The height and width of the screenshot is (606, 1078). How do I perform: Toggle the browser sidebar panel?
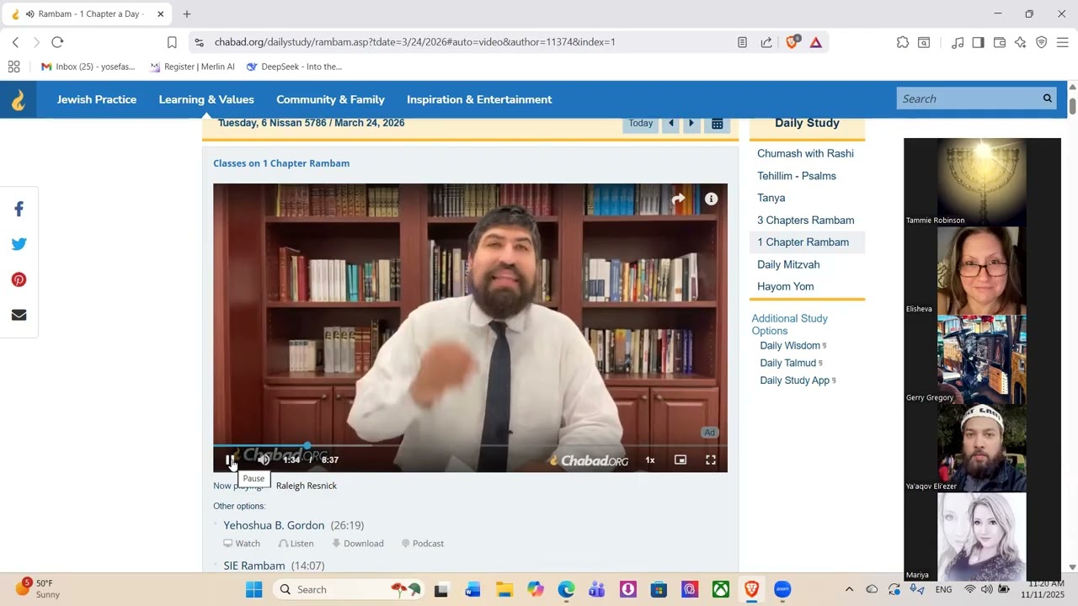[978, 42]
